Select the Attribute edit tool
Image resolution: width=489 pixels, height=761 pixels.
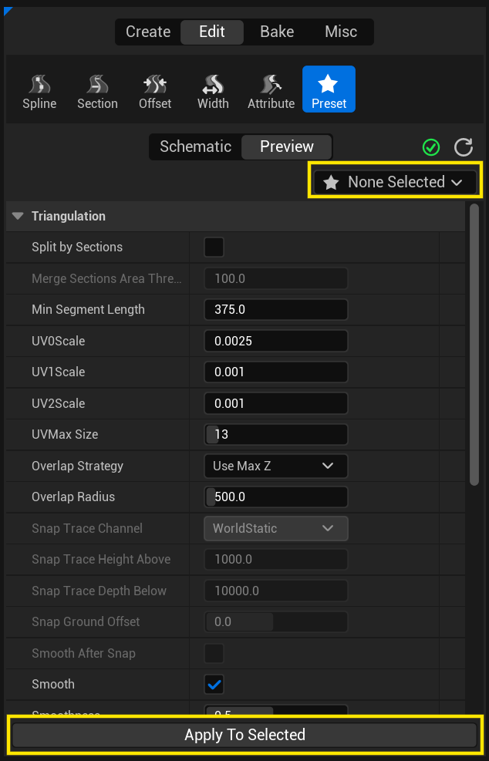271,89
